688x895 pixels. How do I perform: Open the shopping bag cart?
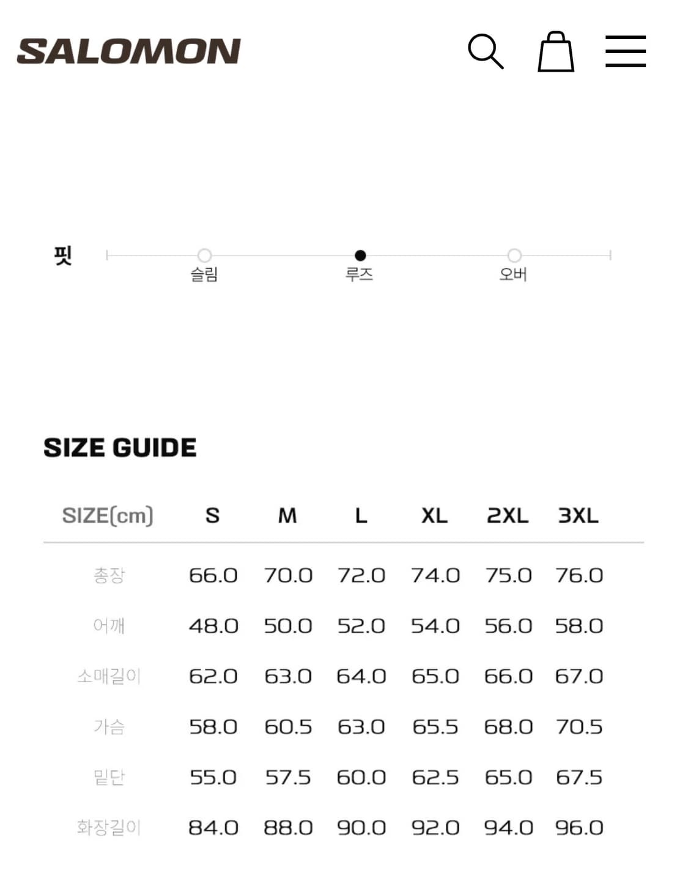tap(555, 52)
